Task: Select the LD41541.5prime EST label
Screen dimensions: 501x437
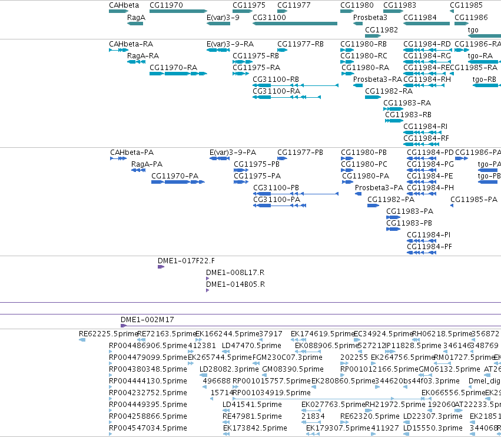Action: [252, 405]
